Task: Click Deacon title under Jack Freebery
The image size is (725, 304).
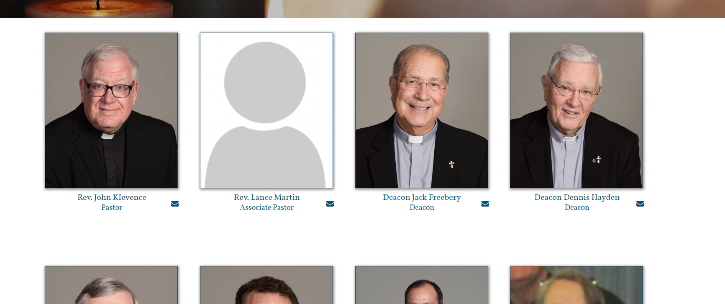Action: tap(422, 207)
